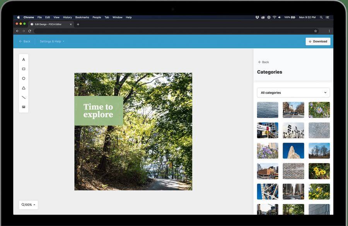The height and width of the screenshot is (226, 348).
Task: Choose the yellow wildflowers with greenery thumbnail
Action: coord(319,192)
